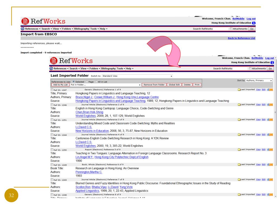Viewport: 277px width, 208px height.
Task: Open Bibliography in the Import window menu
Action: [x=82, y=29]
